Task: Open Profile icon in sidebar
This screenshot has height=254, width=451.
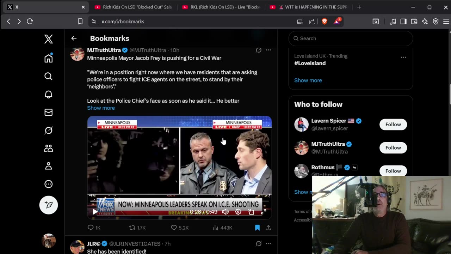Action: pyautogui.click(x=49, y=166)
